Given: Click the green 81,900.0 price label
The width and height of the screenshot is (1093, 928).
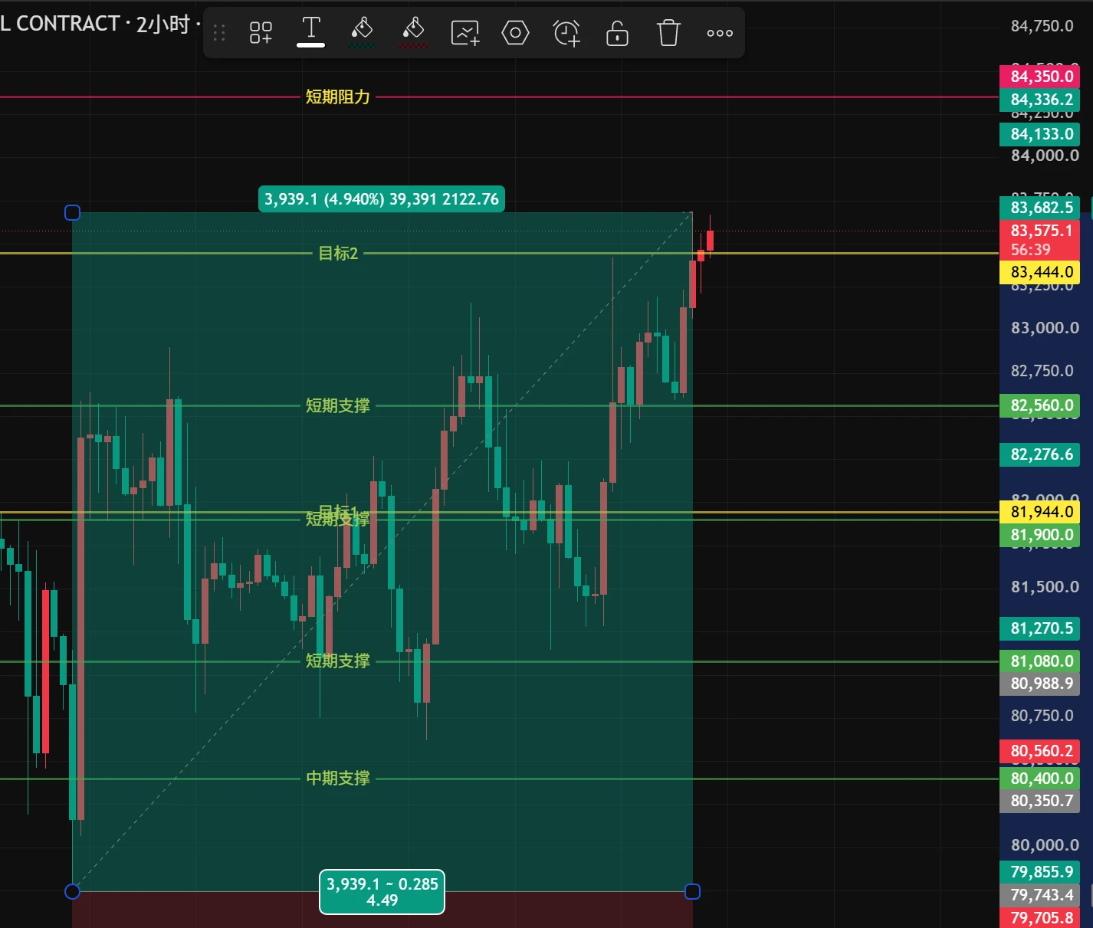Looking at the screenshot, I should [x=1040, y=535].
